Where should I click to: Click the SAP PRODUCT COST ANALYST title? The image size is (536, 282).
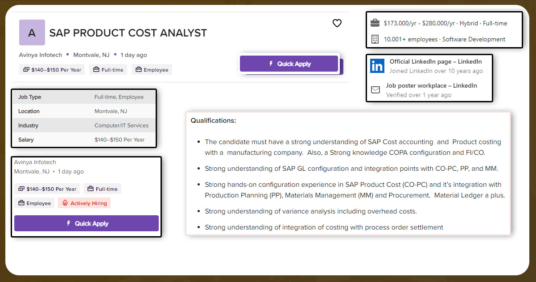point(128,33)
